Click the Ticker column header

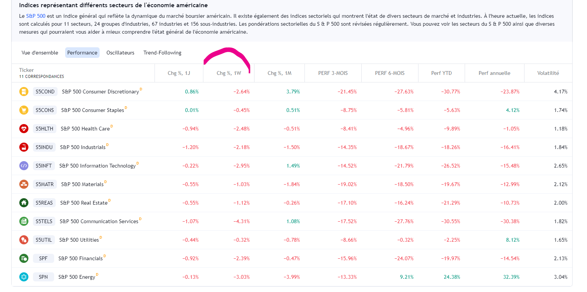click(x=27, y=70)
